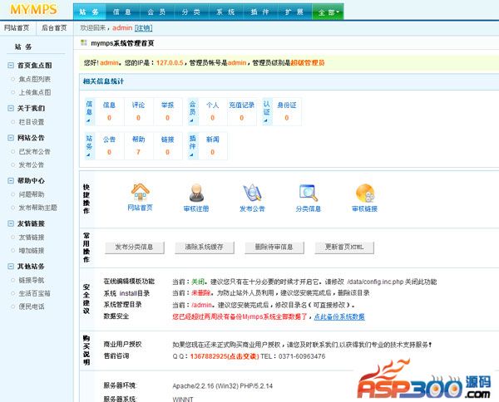Screen dimensions: 499x402
Task: Open the 后台首页 tab
Action: point(54,27)
